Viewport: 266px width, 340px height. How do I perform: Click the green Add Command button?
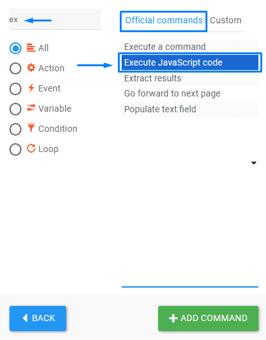208,319
